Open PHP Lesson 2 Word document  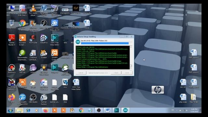(x=194, y=69)
